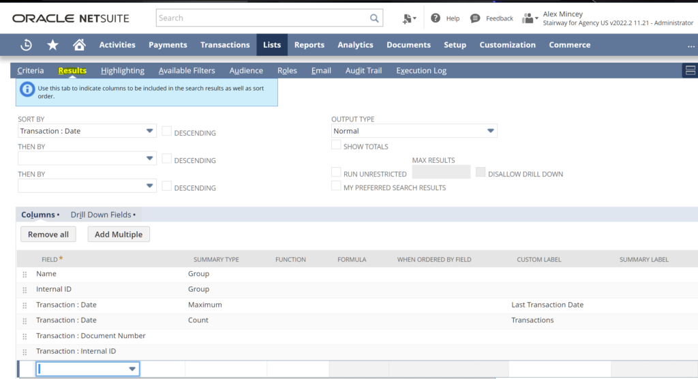Viewport: 698px width, 379px height.
Task: Click the Feedback speech bubble icon
Action: click(x=475, y=18)
